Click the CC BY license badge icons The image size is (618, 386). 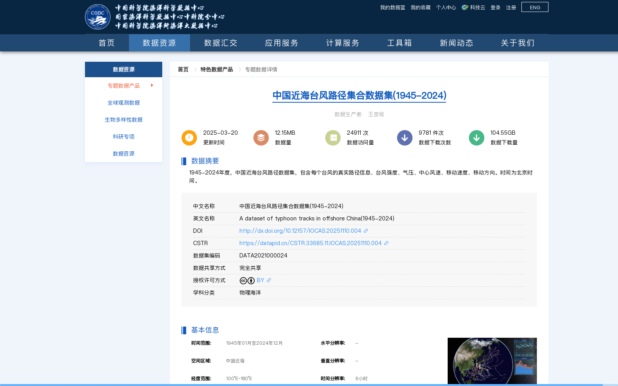click(x=246, y=280)
